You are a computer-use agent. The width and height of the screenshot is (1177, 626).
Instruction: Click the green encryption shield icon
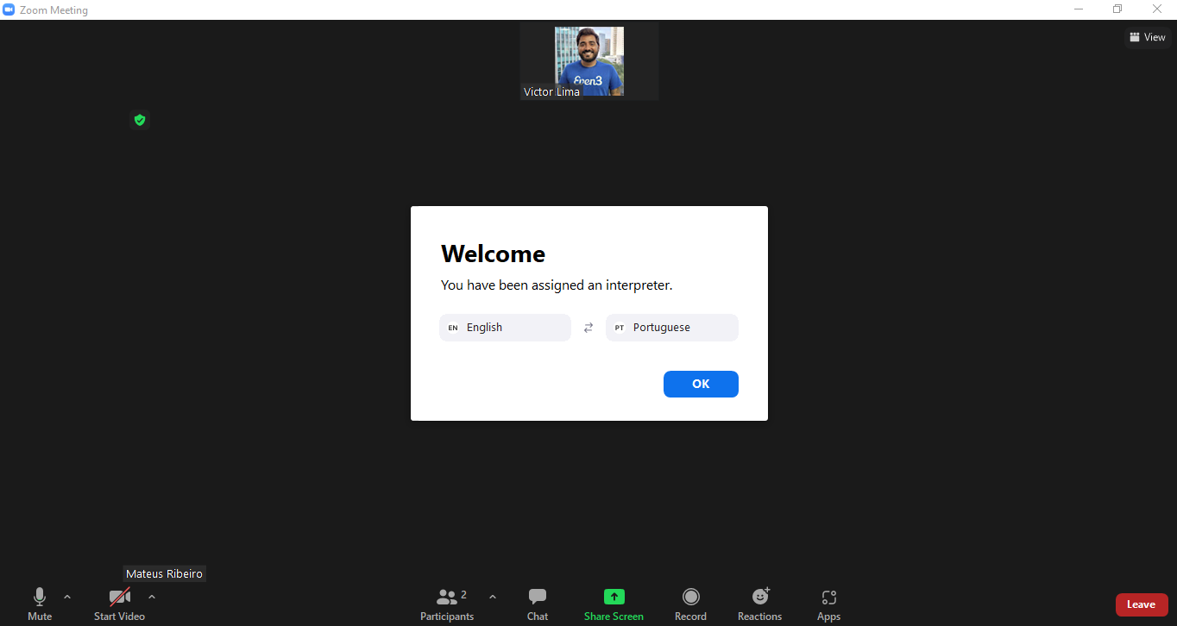(140, 120)
